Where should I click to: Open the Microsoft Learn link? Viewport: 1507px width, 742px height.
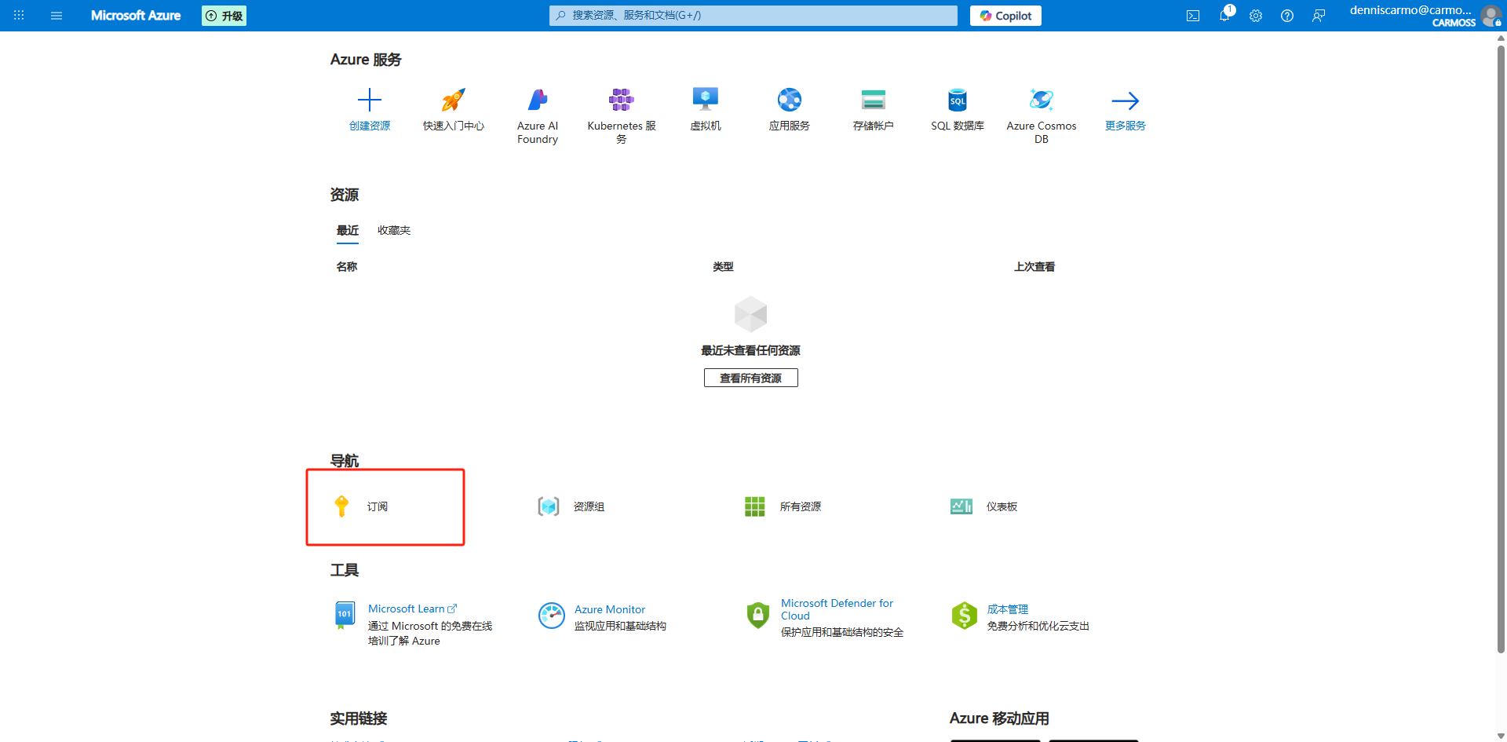tap(407, 609)
